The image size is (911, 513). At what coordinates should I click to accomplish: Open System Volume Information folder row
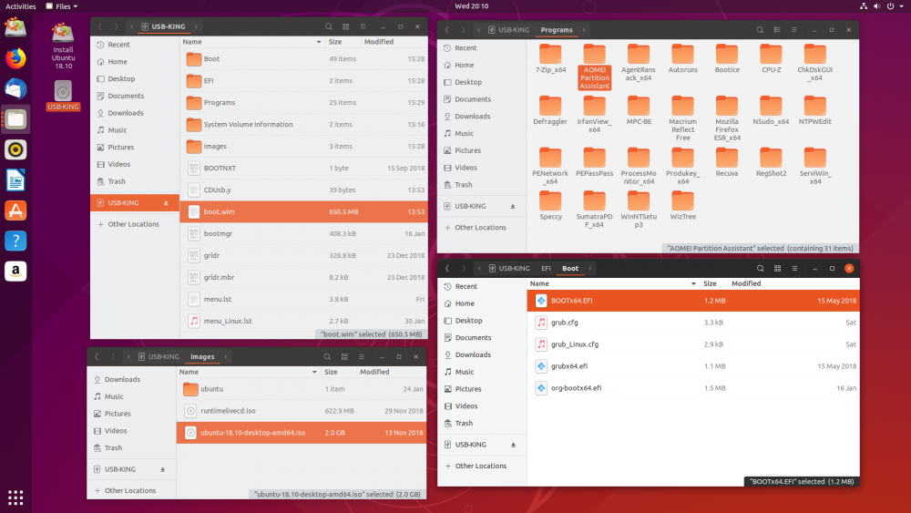tap(304, 124)
